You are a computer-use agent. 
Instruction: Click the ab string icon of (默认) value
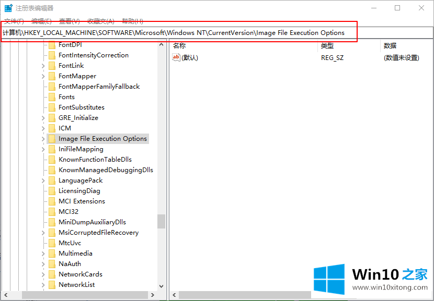(176, 57)
